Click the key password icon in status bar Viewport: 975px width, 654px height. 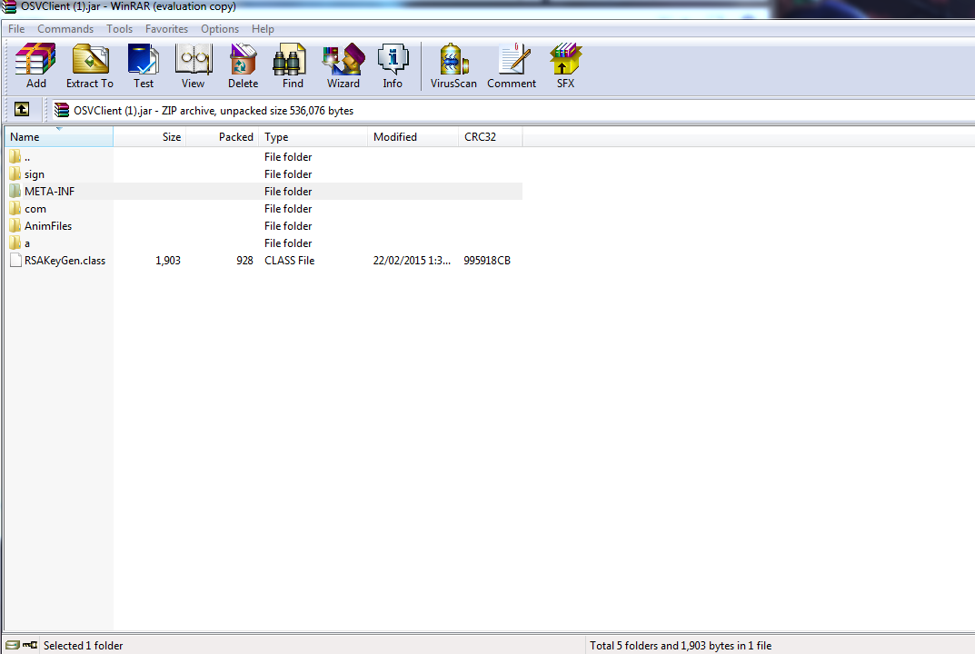[x=30, y=645]
